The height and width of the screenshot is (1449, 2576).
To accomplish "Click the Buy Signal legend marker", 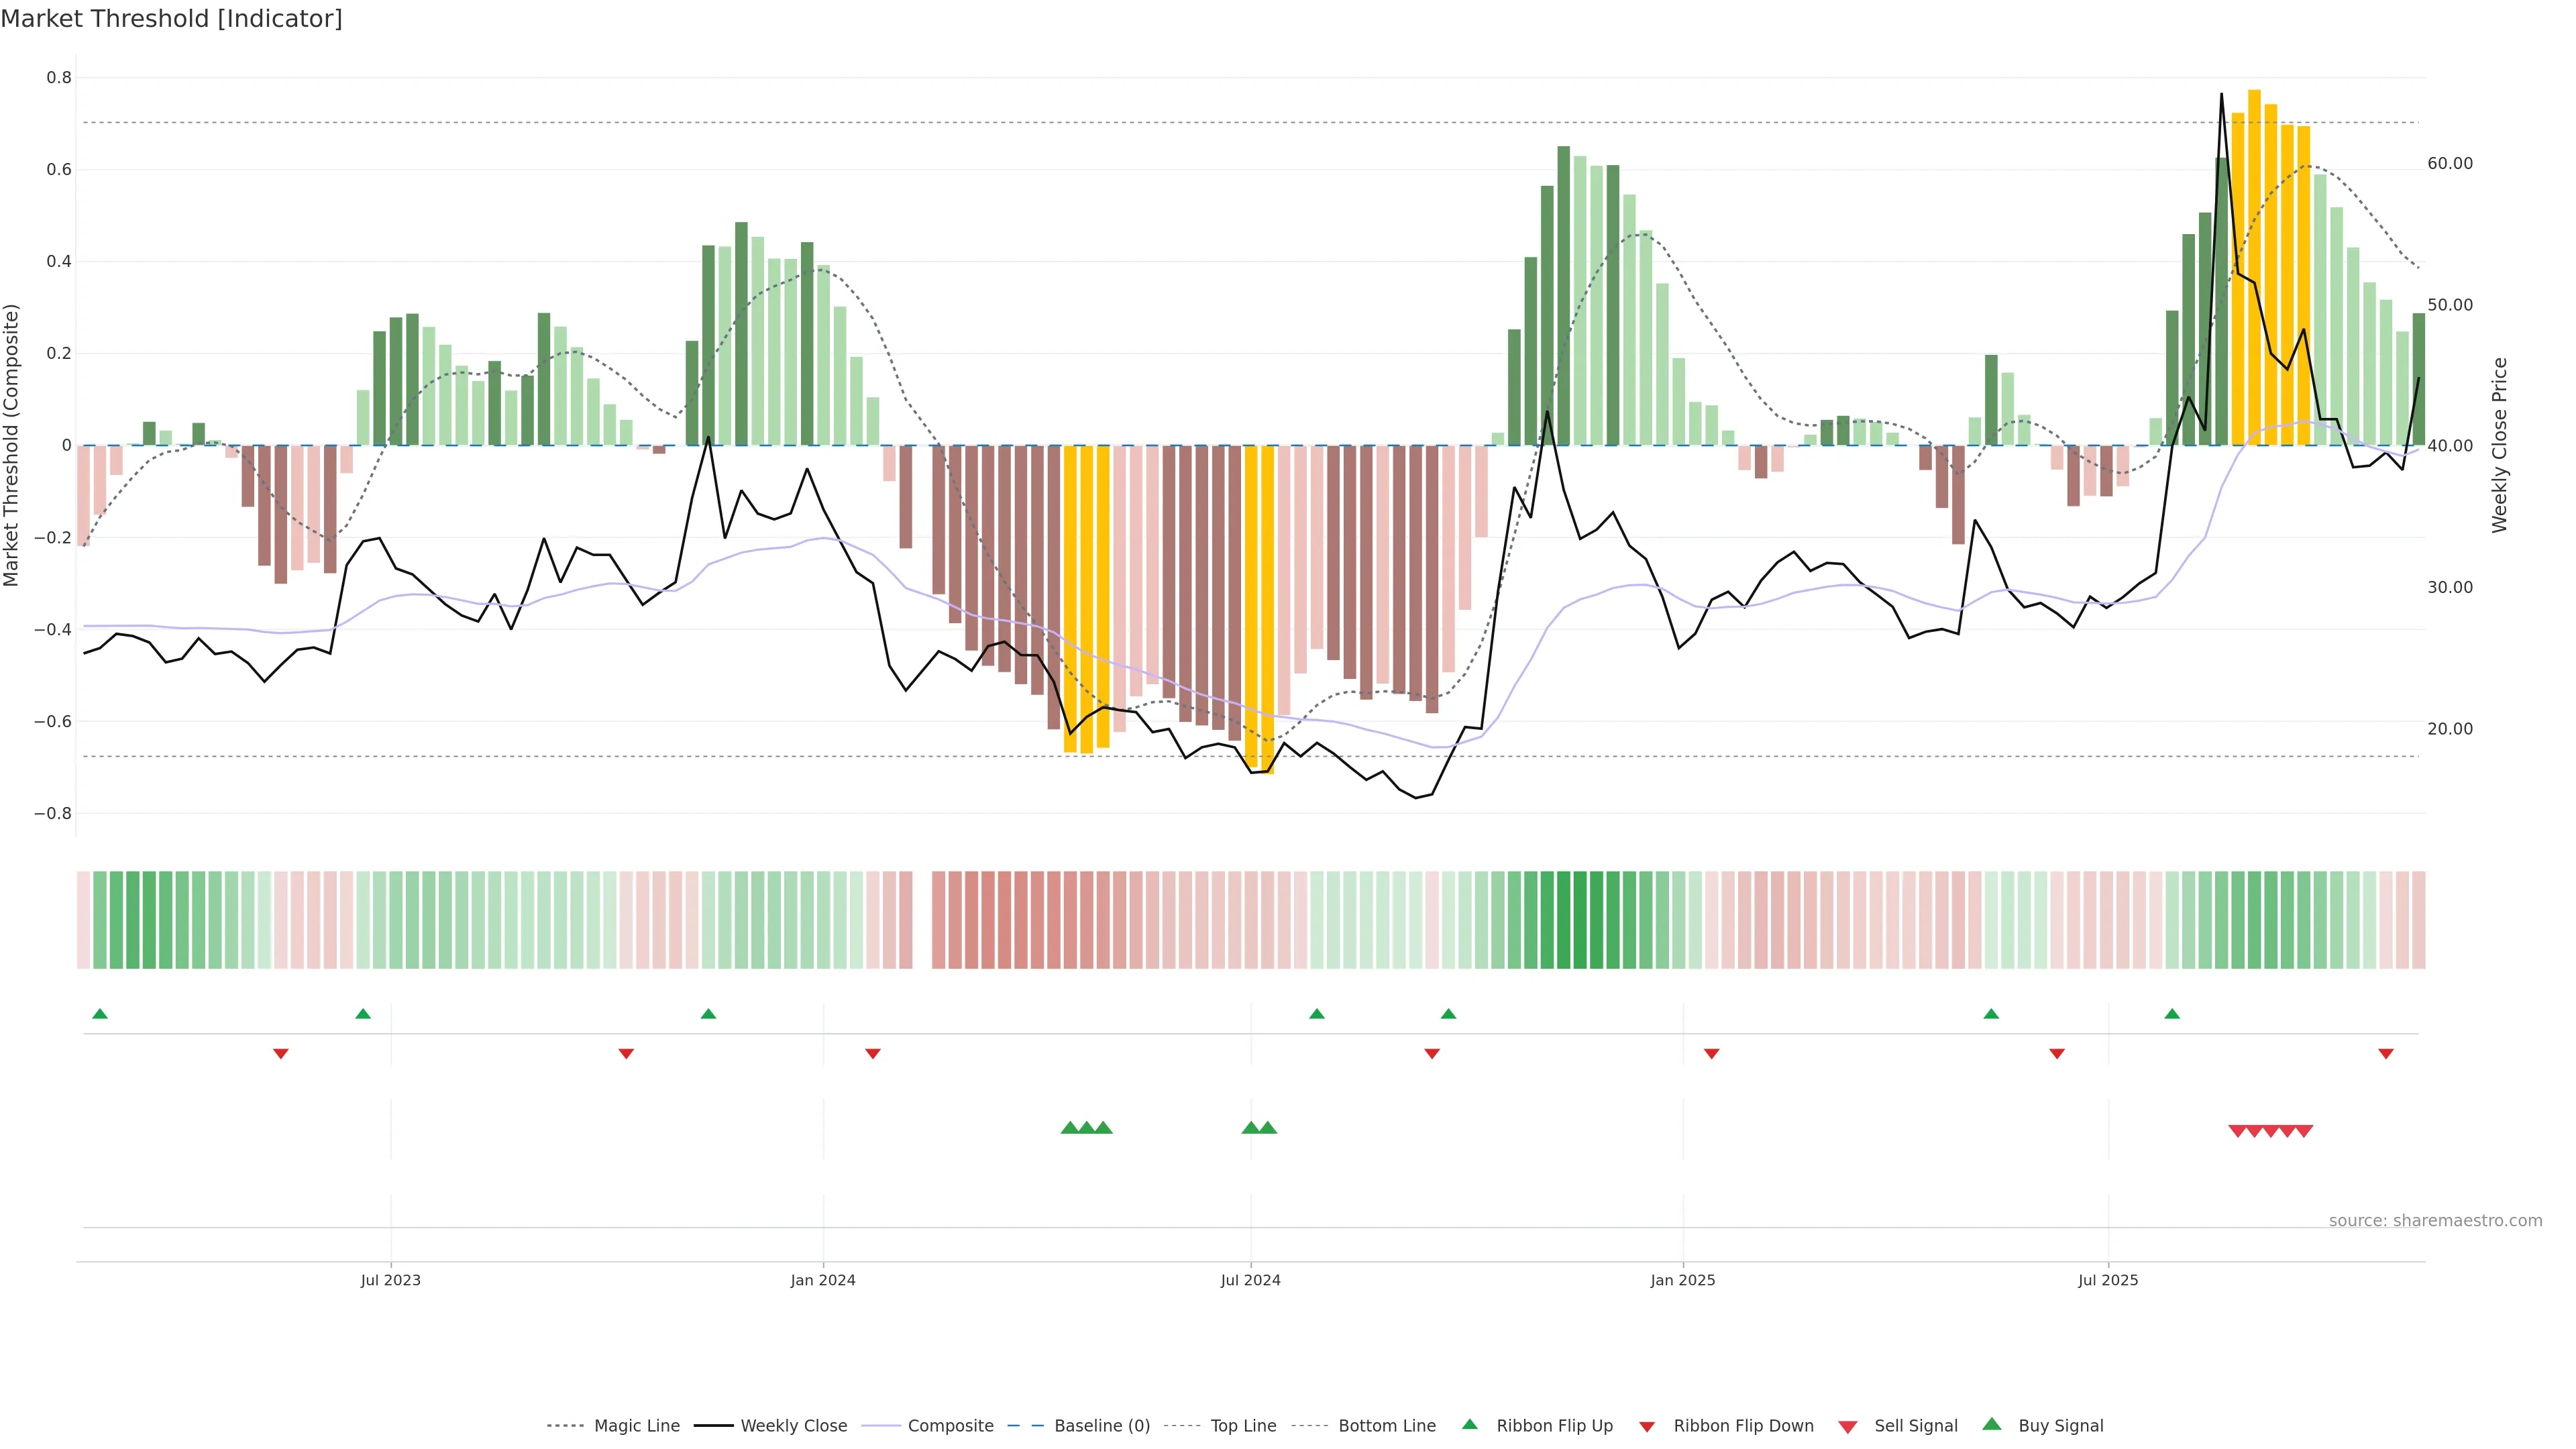I will (1991, 1424).
